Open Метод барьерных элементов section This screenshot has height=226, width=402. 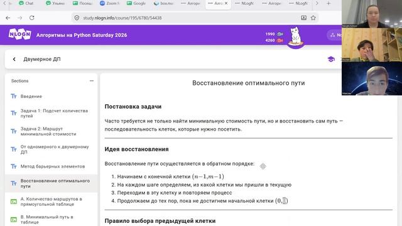coord(52,166)
